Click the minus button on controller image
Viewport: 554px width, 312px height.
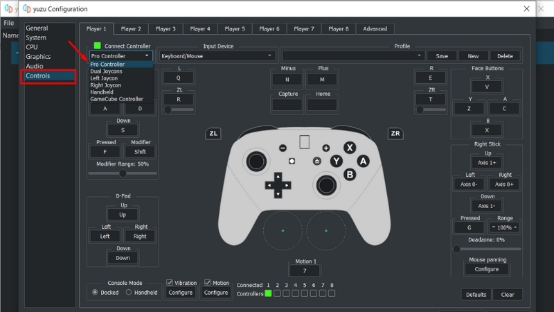point(283,148)
